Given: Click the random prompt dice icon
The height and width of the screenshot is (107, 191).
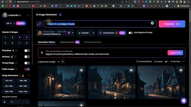Looking at the screenshot, I should coord(39,24).
